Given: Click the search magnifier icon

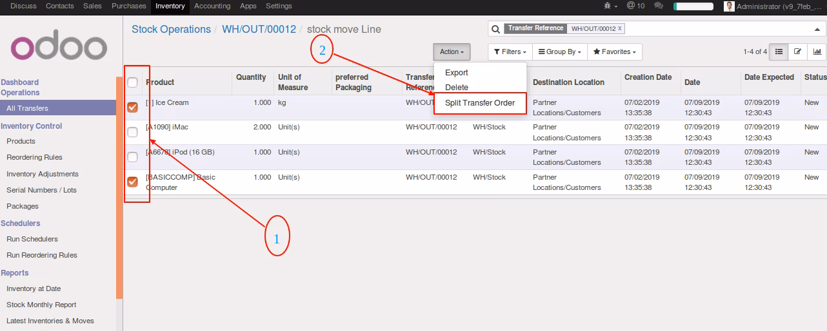Looking at the screenshot, I should pyautogui.click(x=495, y=29).
